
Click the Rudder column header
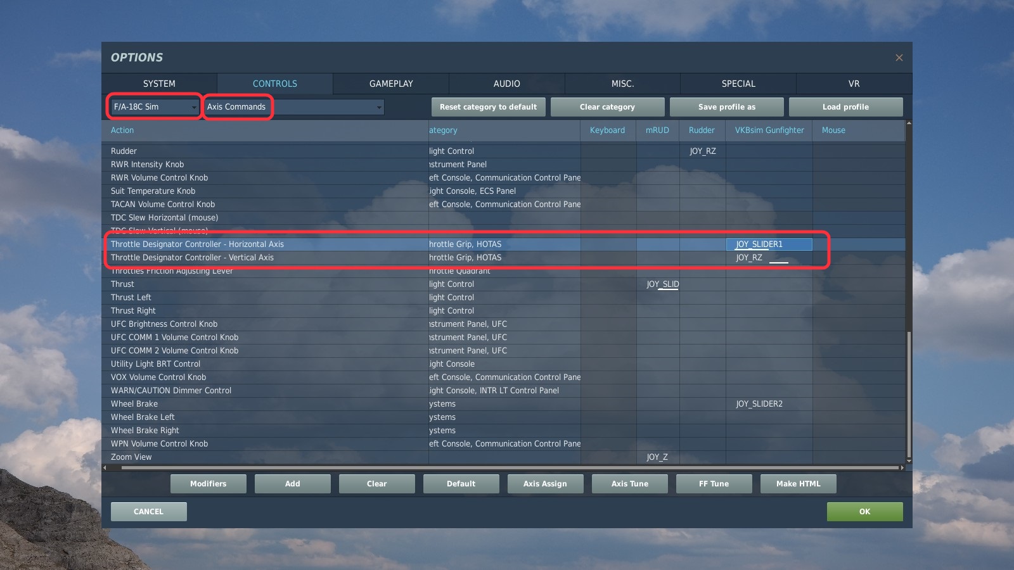pos(702,130)
